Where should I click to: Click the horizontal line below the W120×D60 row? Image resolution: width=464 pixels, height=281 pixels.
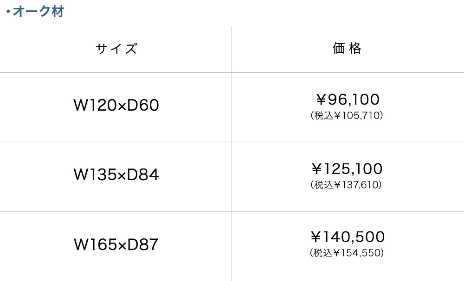point(116,142)
